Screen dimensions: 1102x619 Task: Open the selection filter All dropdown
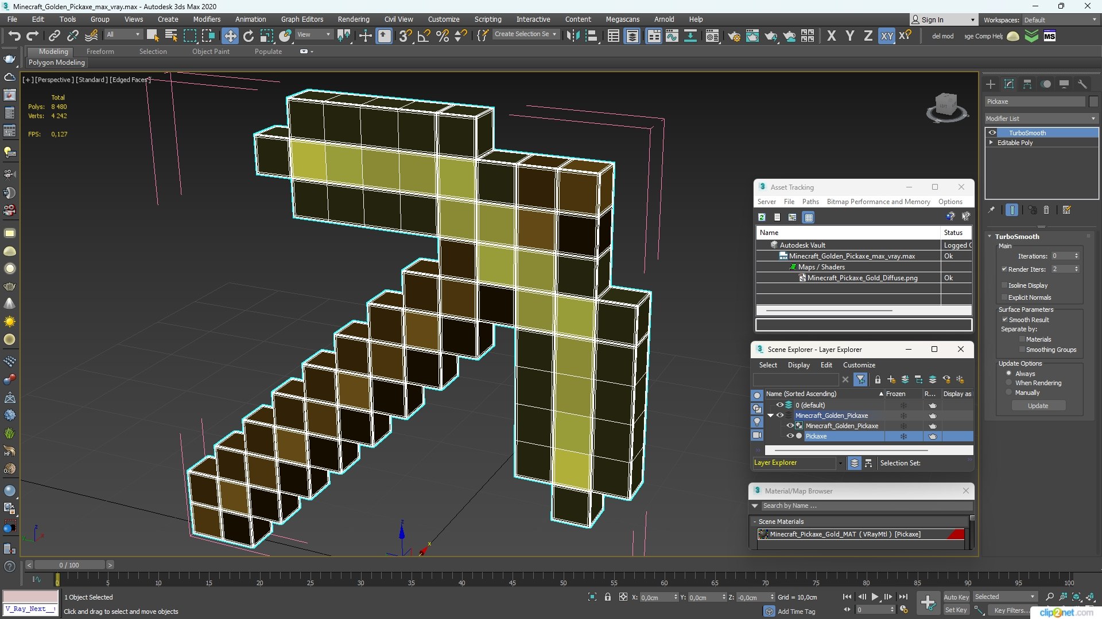[x=123, y=35]
